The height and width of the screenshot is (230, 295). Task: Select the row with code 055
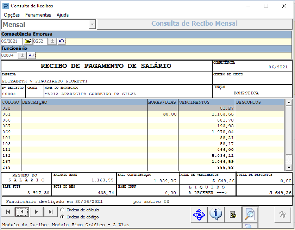[x=143, y=120]
